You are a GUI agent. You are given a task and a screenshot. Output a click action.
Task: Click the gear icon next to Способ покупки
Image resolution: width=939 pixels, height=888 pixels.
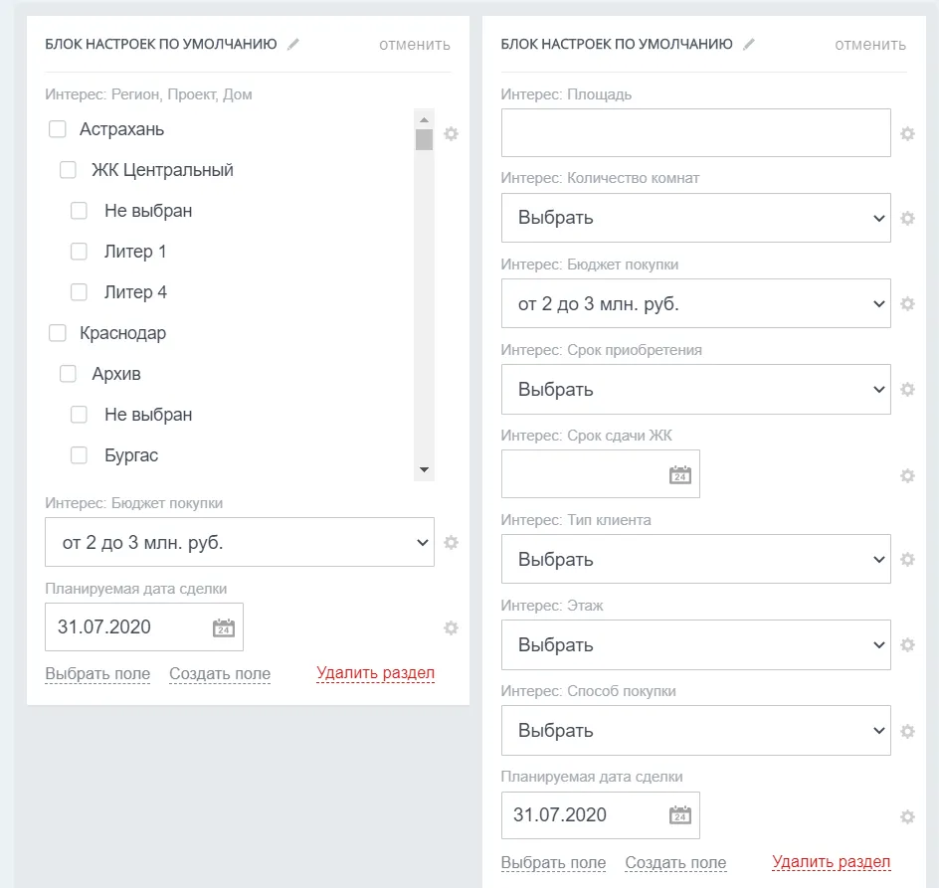pos(907,731)
